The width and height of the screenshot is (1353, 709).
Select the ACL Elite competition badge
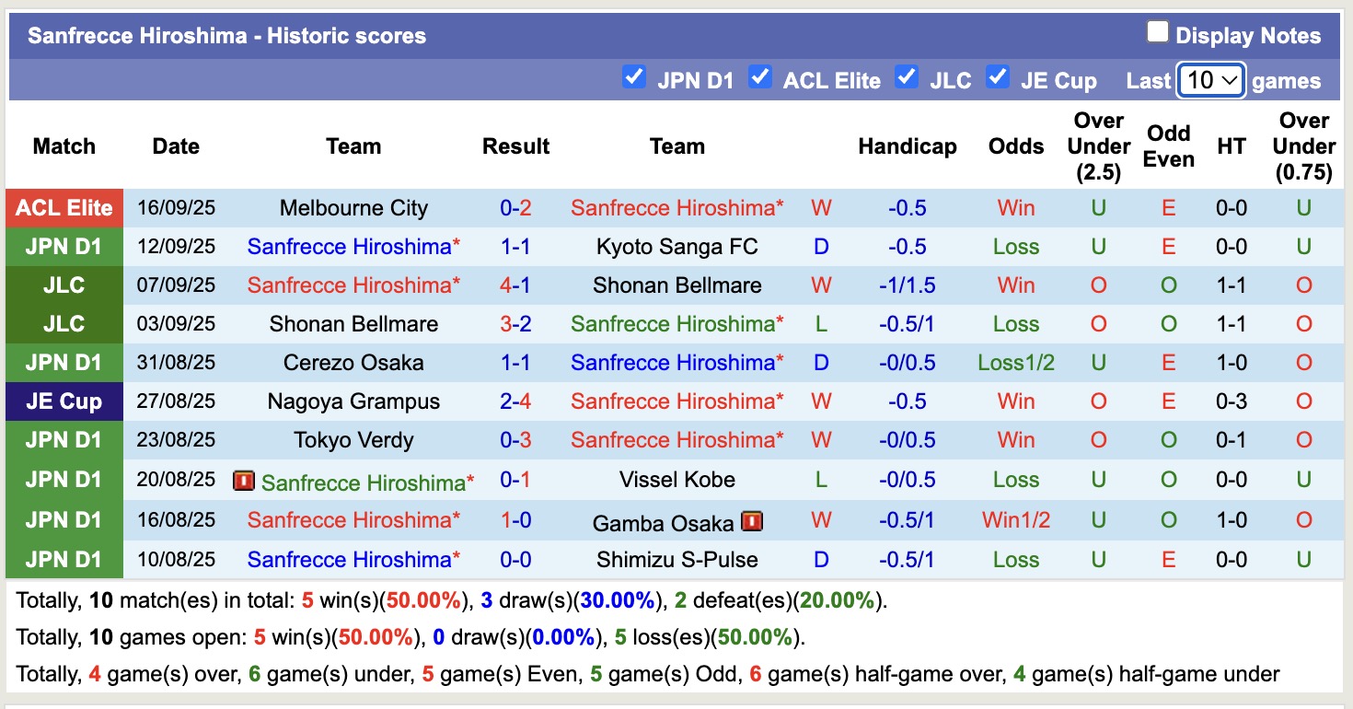64,207
